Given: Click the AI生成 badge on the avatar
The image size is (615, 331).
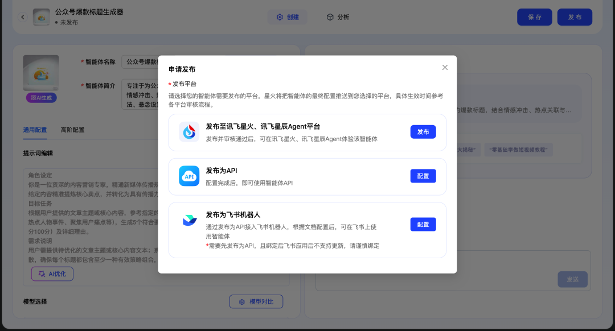Looking at the screenshot, I should point(40,98).
